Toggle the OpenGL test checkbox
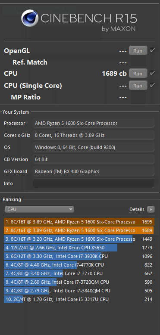 (x=152, y=50)
